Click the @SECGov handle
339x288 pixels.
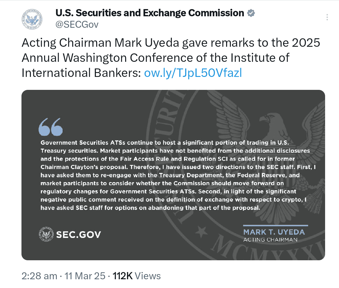77,24
